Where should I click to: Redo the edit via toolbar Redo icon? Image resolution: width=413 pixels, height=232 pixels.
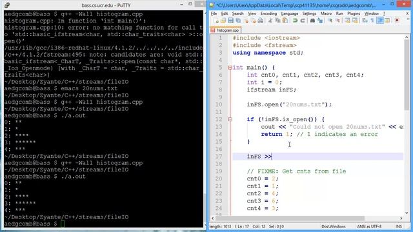pos(303,21)
